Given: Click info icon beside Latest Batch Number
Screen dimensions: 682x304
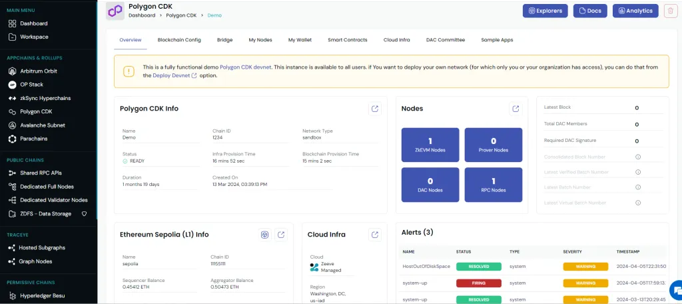Looking at the screenshot, I should pos(637,187).
